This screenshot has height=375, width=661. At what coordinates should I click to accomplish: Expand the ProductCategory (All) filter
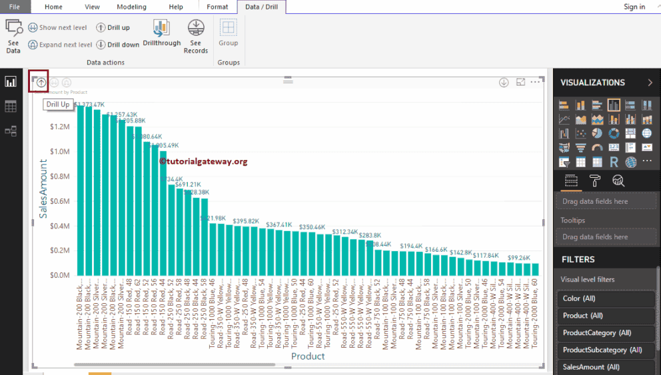click(605, 332)
